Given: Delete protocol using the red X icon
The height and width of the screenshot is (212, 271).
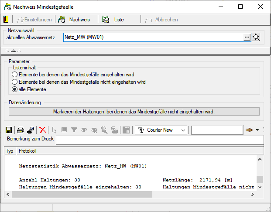Looking at the screenshot, I should pos(42,130).
